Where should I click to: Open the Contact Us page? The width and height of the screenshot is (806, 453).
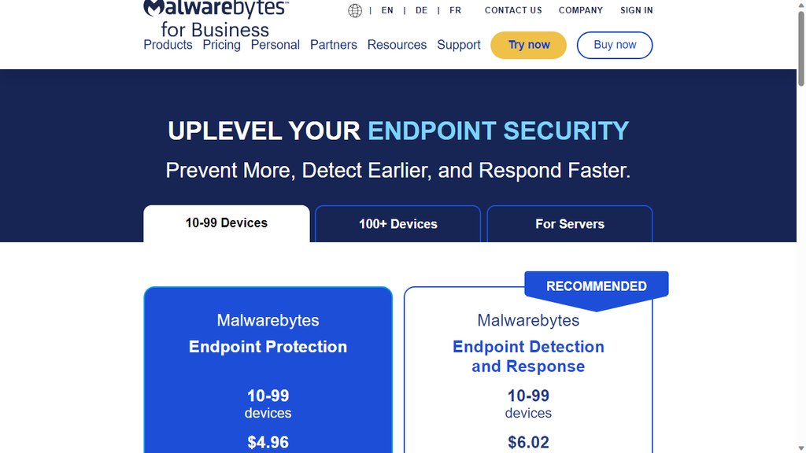click(513, 10)
